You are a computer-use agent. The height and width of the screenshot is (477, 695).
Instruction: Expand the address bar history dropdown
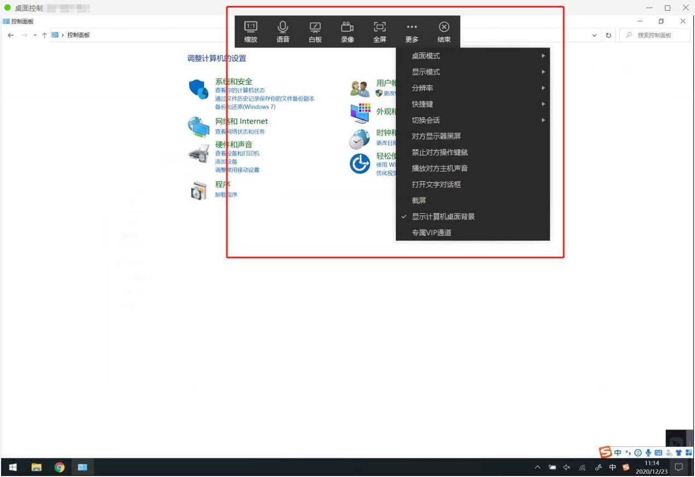point(595,35)
